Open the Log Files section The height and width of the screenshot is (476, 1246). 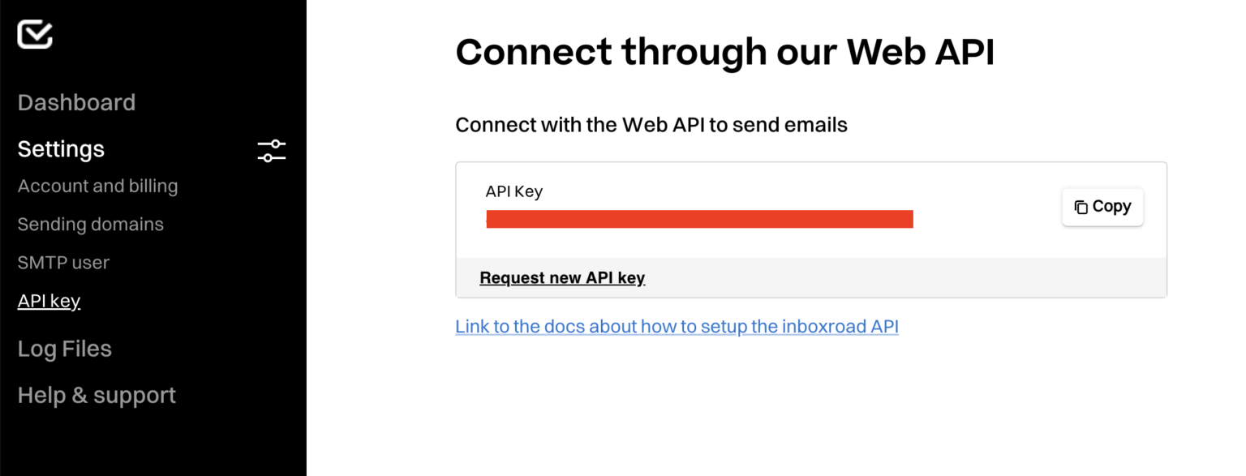(x=64, y=349)
